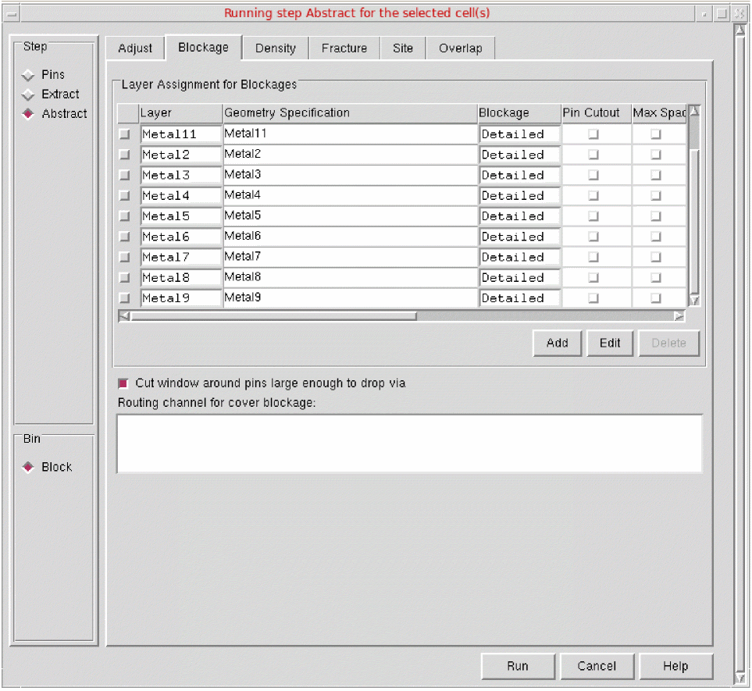Open Blockage type field for Metal6
752x691 pixels.
[x=519, y=237]
